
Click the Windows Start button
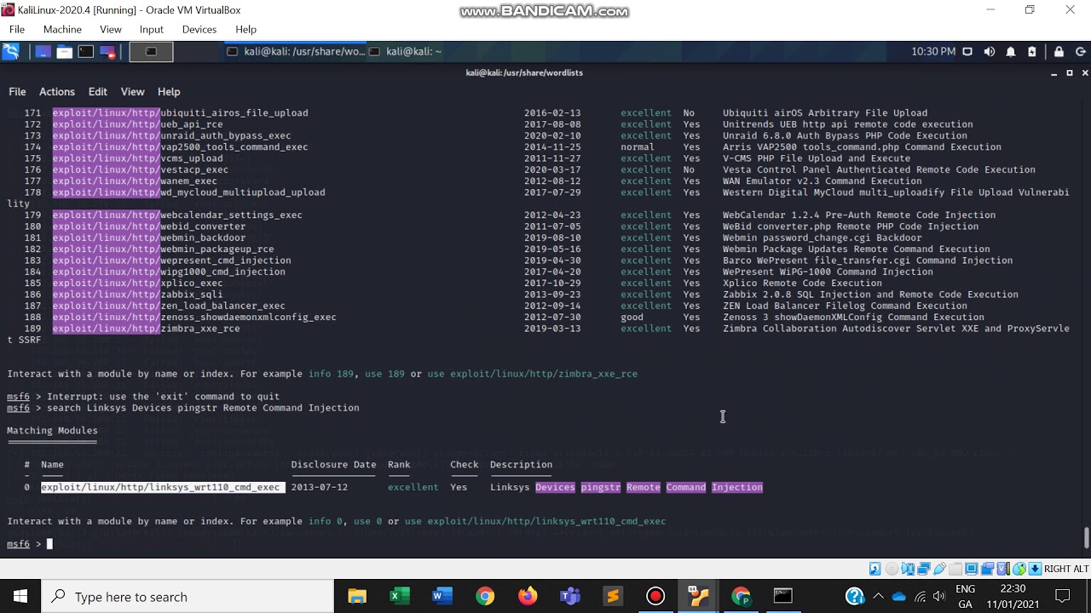point(20,596)
